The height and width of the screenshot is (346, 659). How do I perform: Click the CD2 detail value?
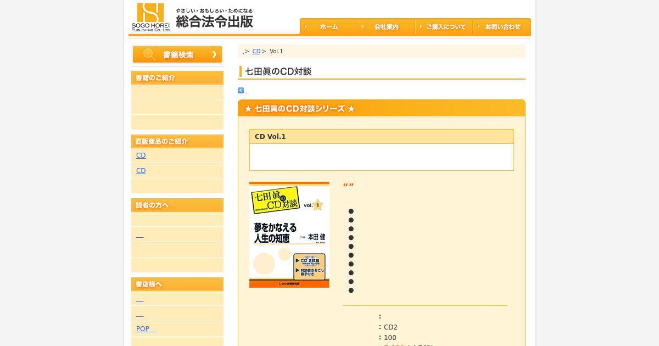point(390,327)
